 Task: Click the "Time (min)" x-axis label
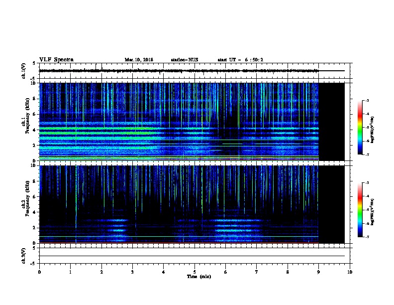coord(199,277)
